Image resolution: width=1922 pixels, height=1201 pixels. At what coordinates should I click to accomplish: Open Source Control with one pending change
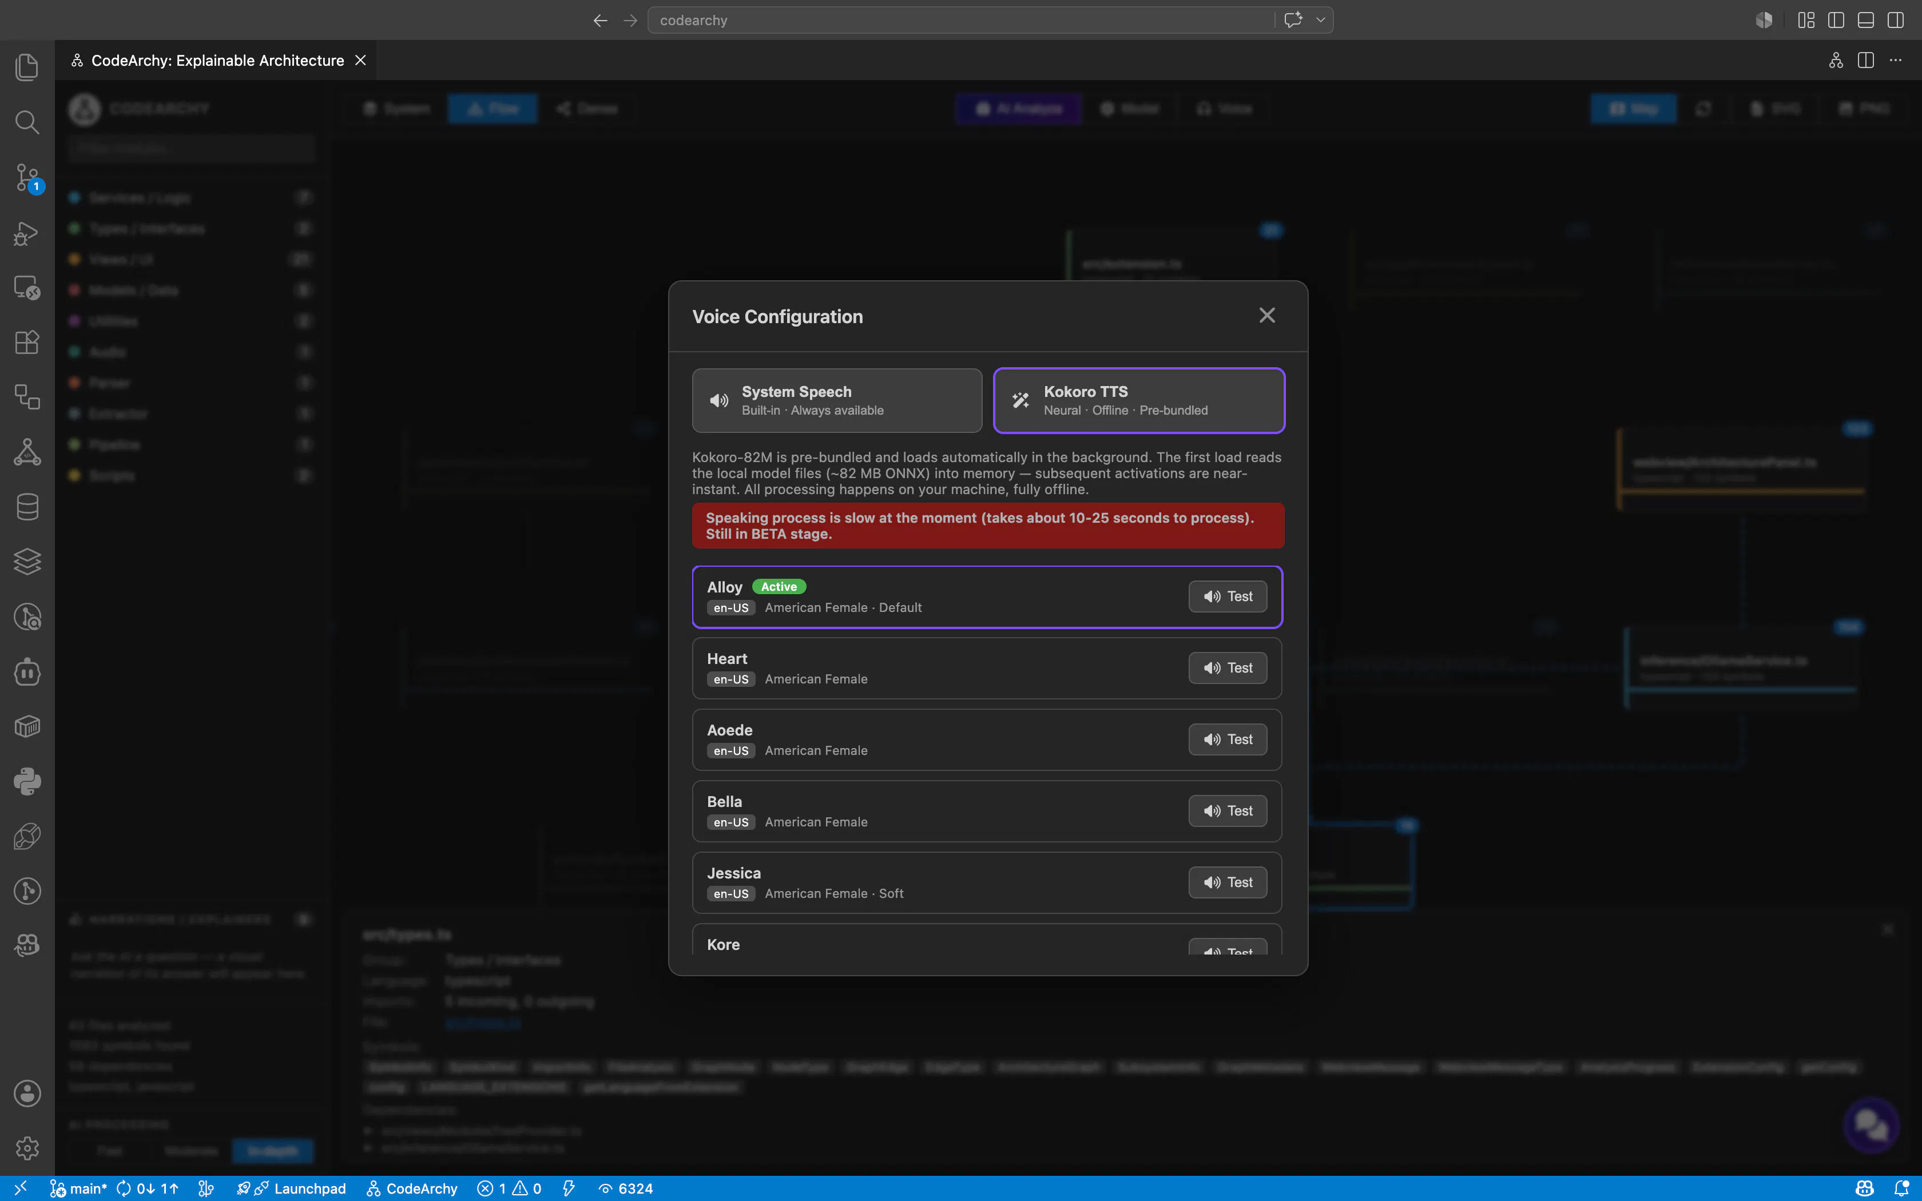[x=27, y=177]
